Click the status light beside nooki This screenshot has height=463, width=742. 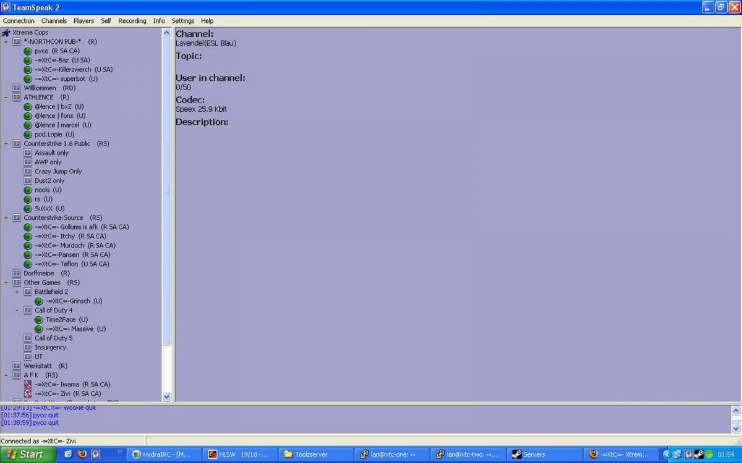(x=28, y=190)
